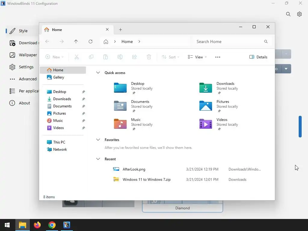Select the Videos folder in Quick access
Image resolution: width=308 pixels, height=231 pixels.
pyautogui.click(x=219, y=124)
